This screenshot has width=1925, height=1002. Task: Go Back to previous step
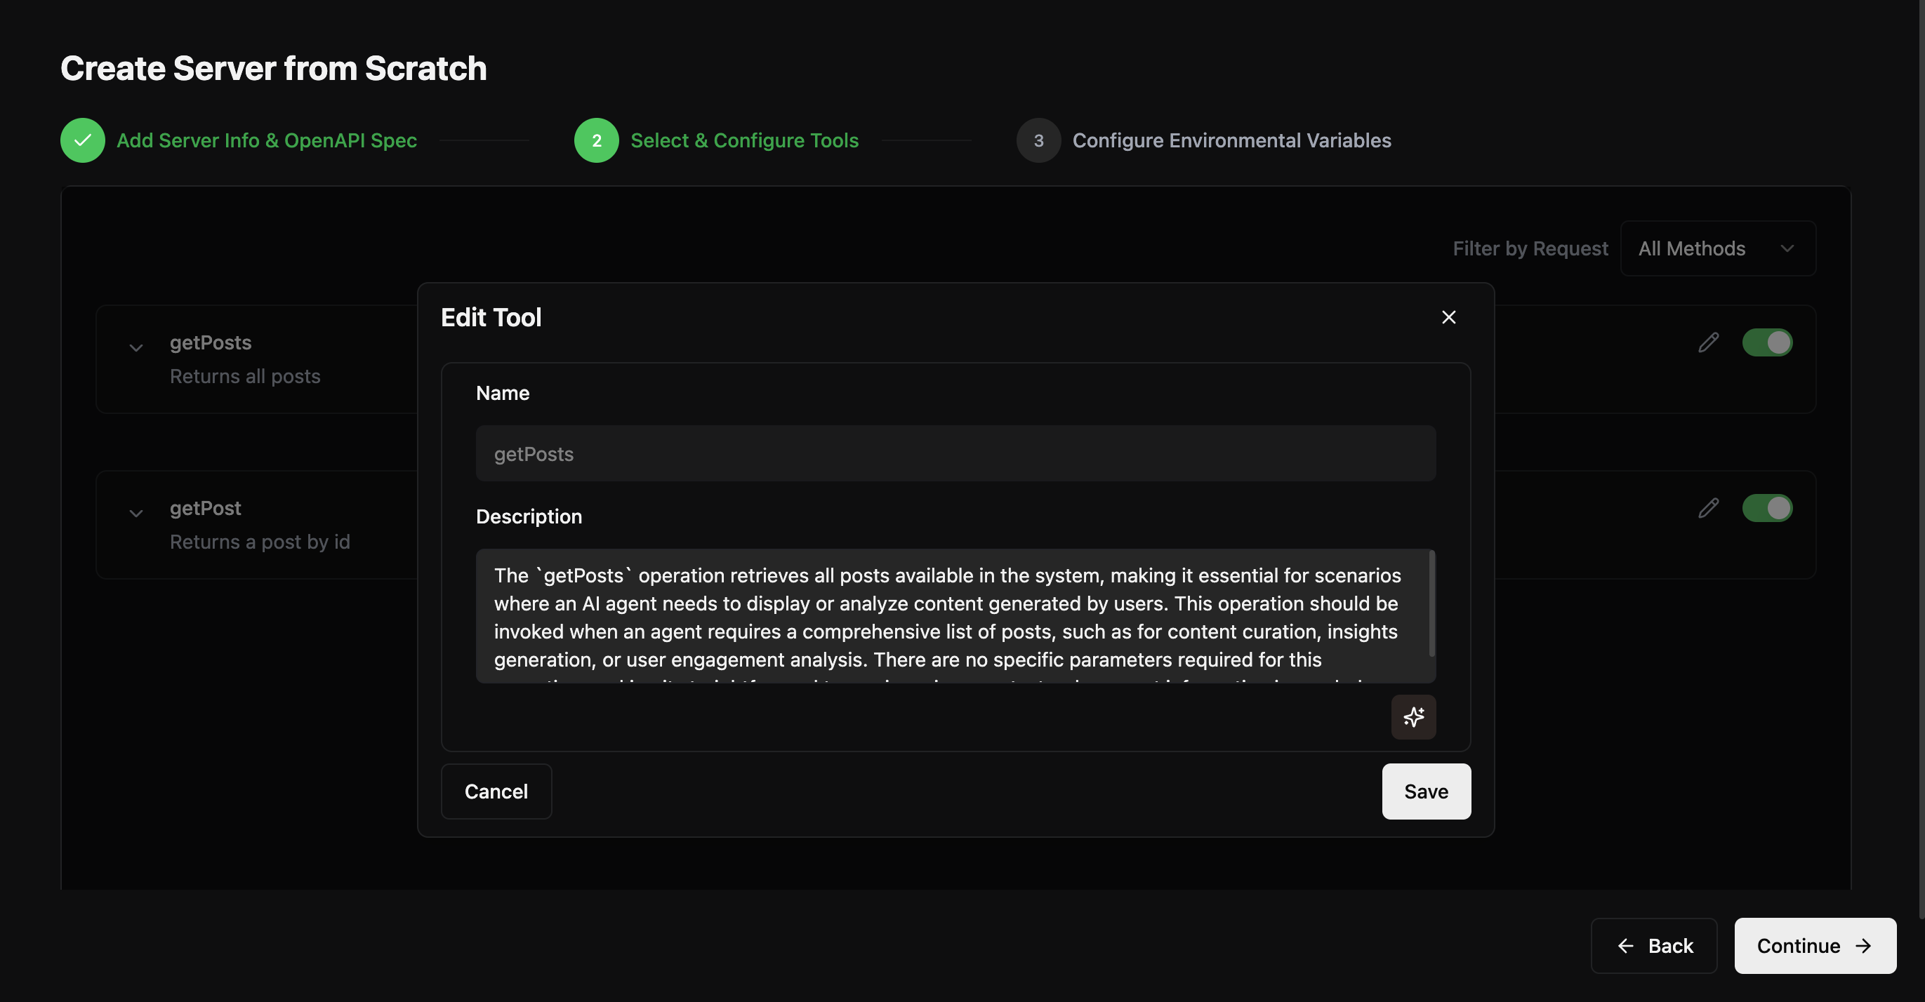(1654, 946)
